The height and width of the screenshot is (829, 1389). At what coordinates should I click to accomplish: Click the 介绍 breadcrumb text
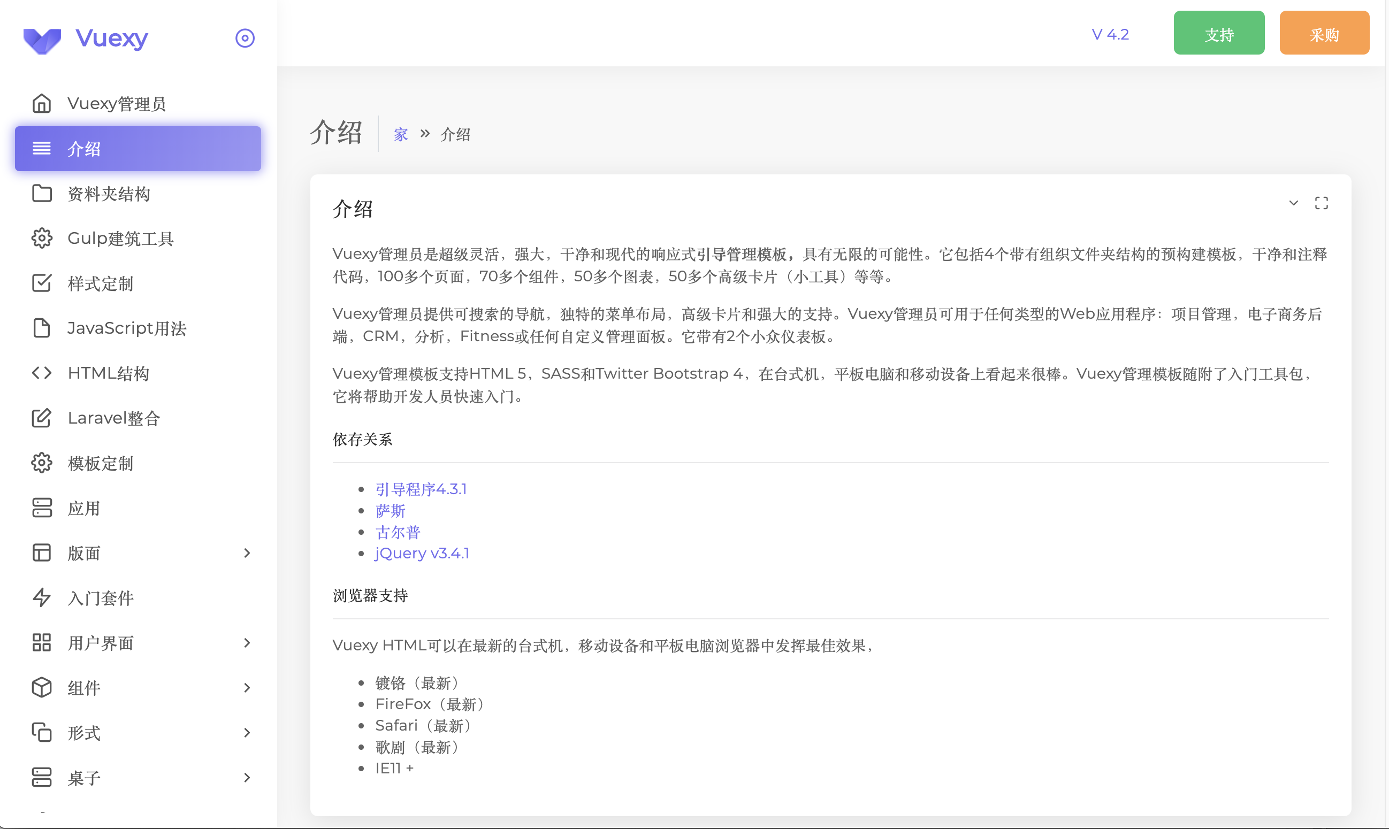coord(455,135)
